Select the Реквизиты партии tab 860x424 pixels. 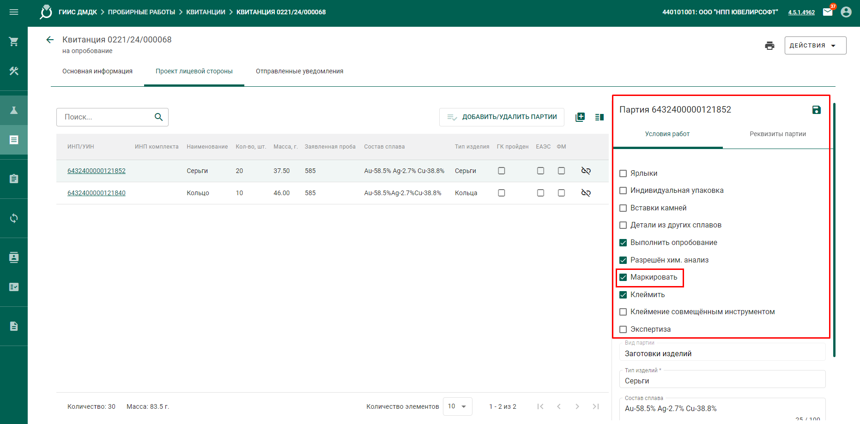tap(778, 134)
